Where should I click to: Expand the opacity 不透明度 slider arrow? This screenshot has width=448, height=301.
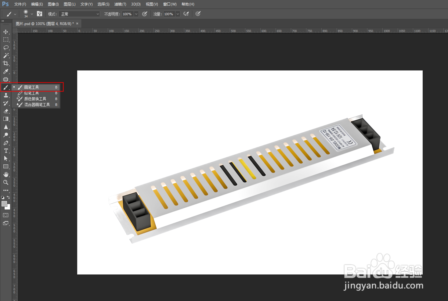136,14
